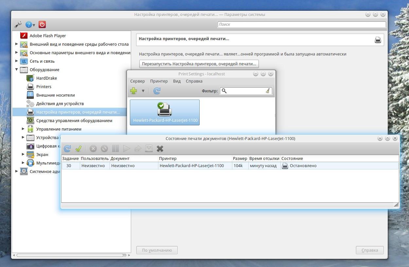Click the 104k size cell
The height and width of the screenshot is (267, 409).
click(240, 165)
